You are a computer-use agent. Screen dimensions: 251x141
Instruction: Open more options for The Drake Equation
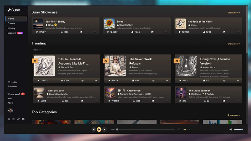[x=238, y=101]
